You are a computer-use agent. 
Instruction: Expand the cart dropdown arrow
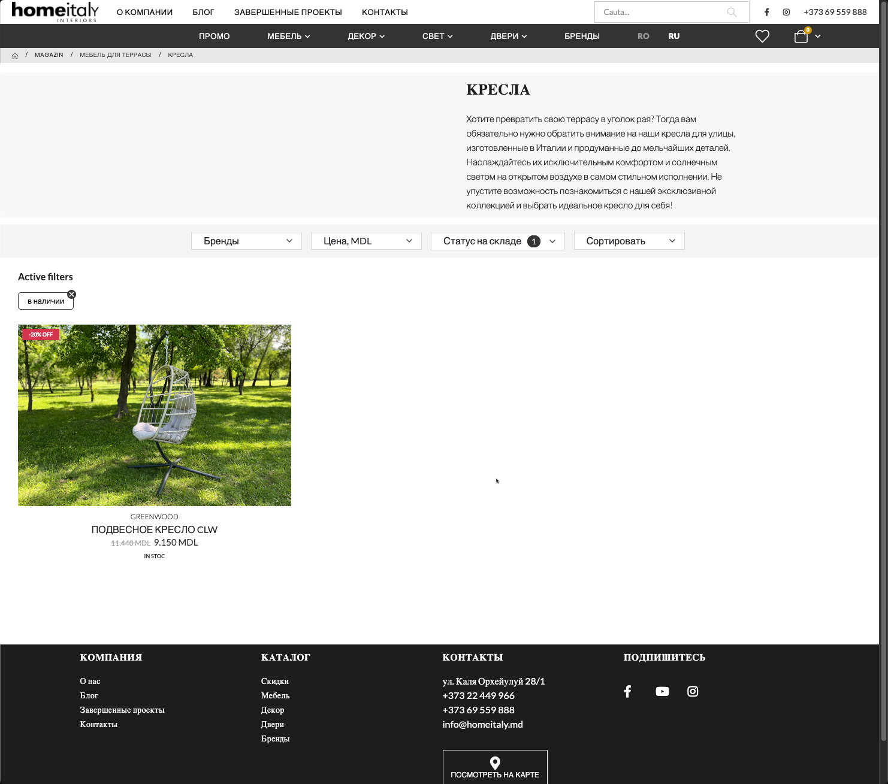point(817,37)
